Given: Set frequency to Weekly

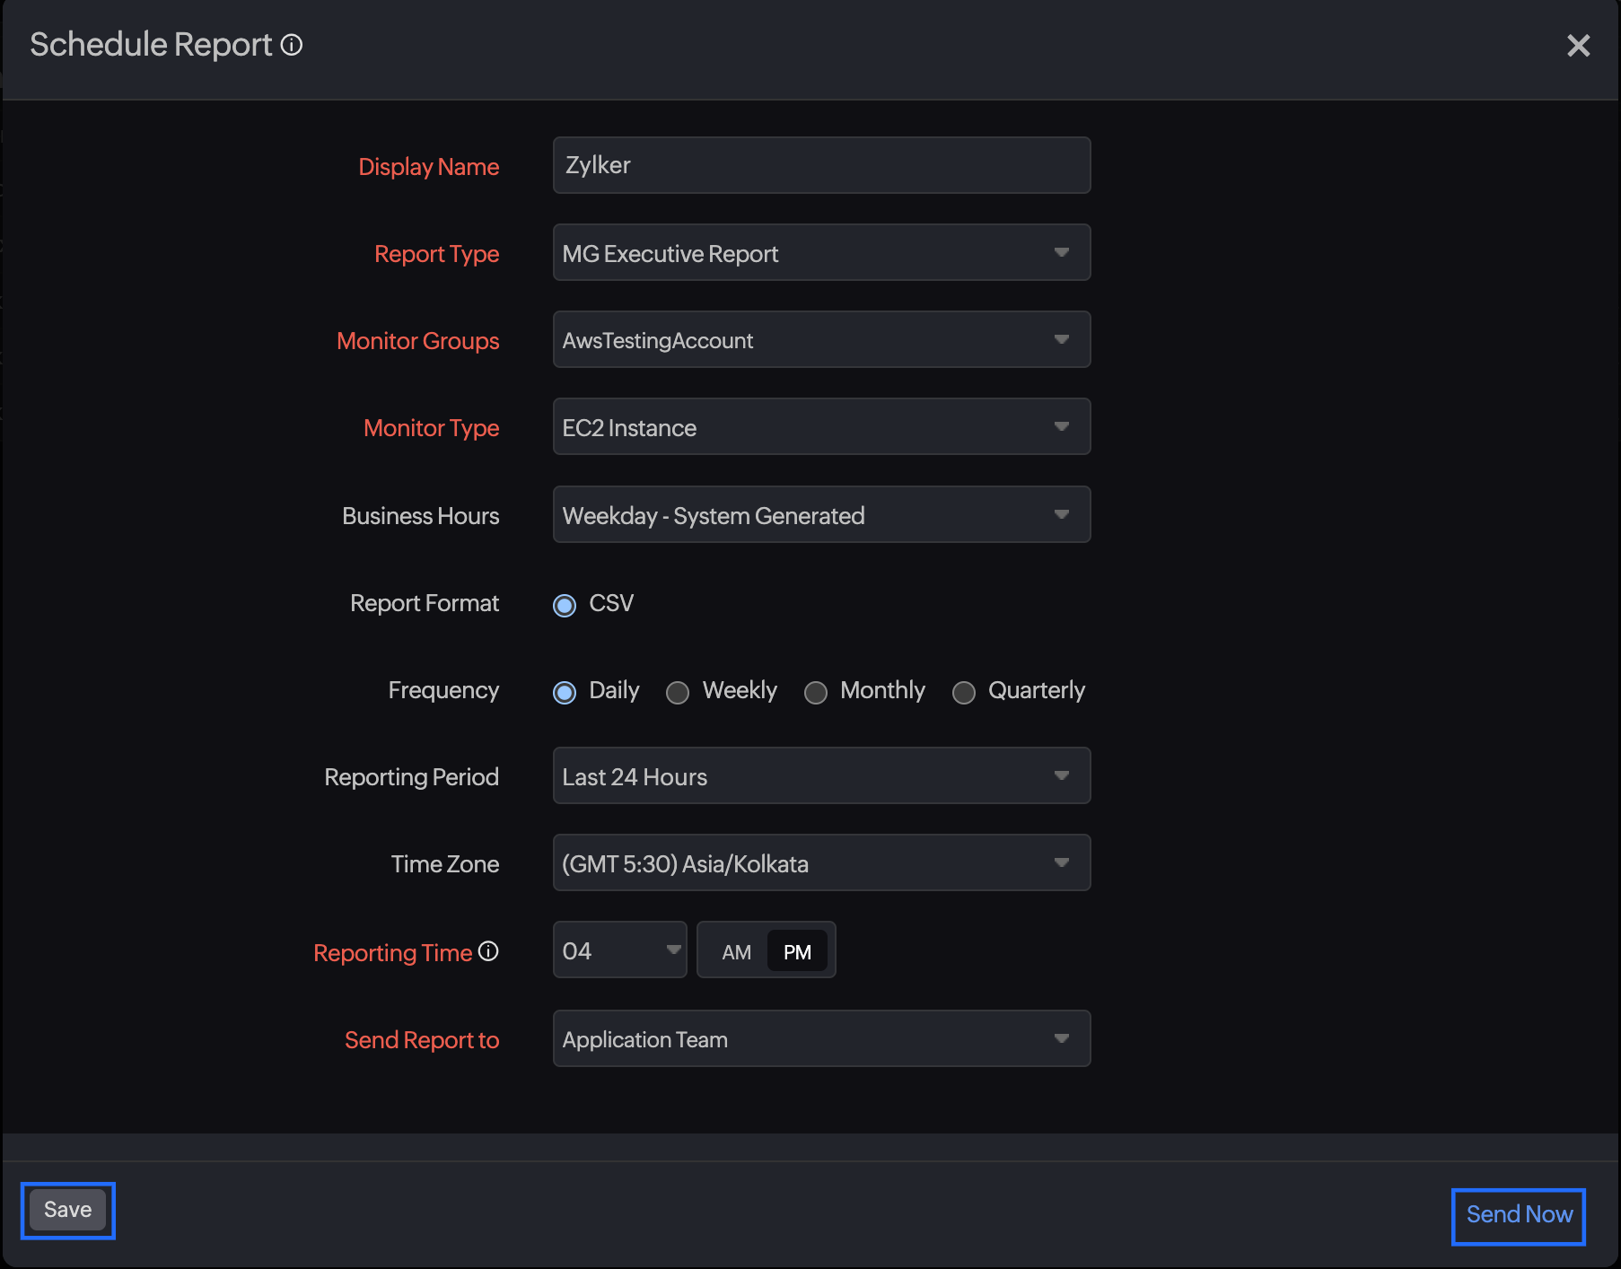Looking at the screenshot, I should 678,693.
